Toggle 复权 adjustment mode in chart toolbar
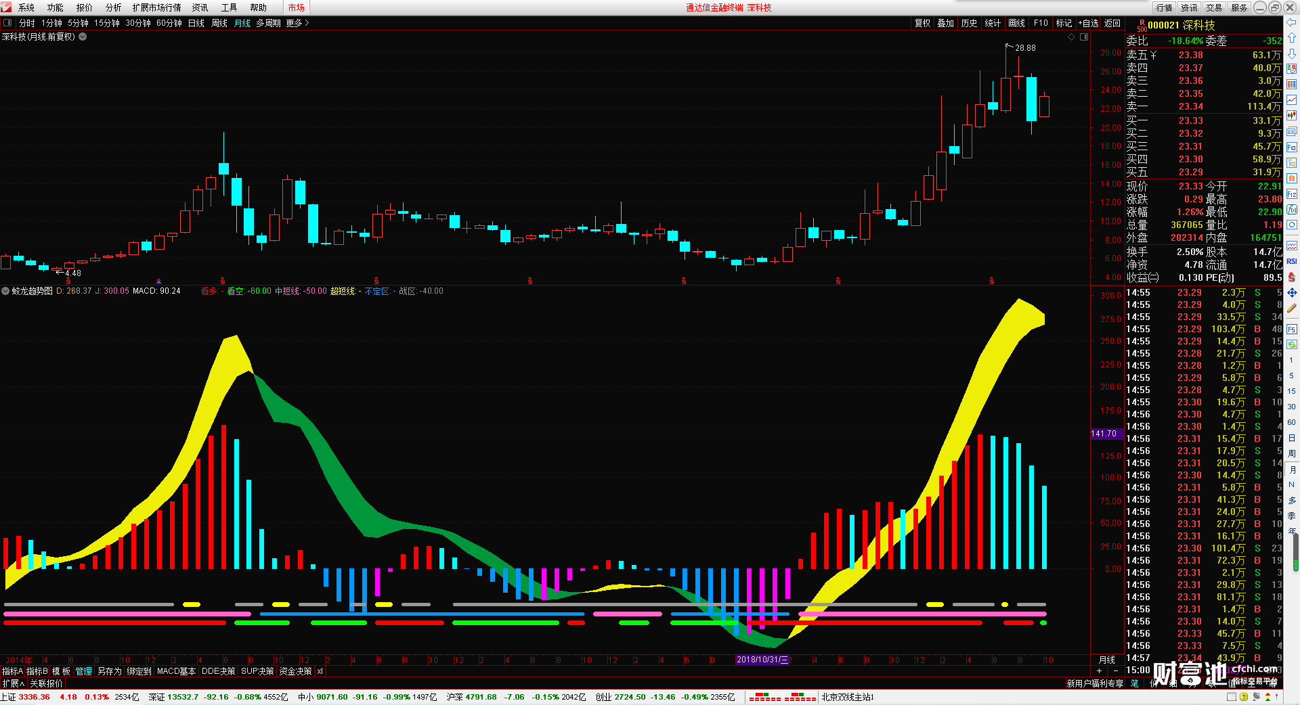1300x705 pixels. tap(922, 23)
